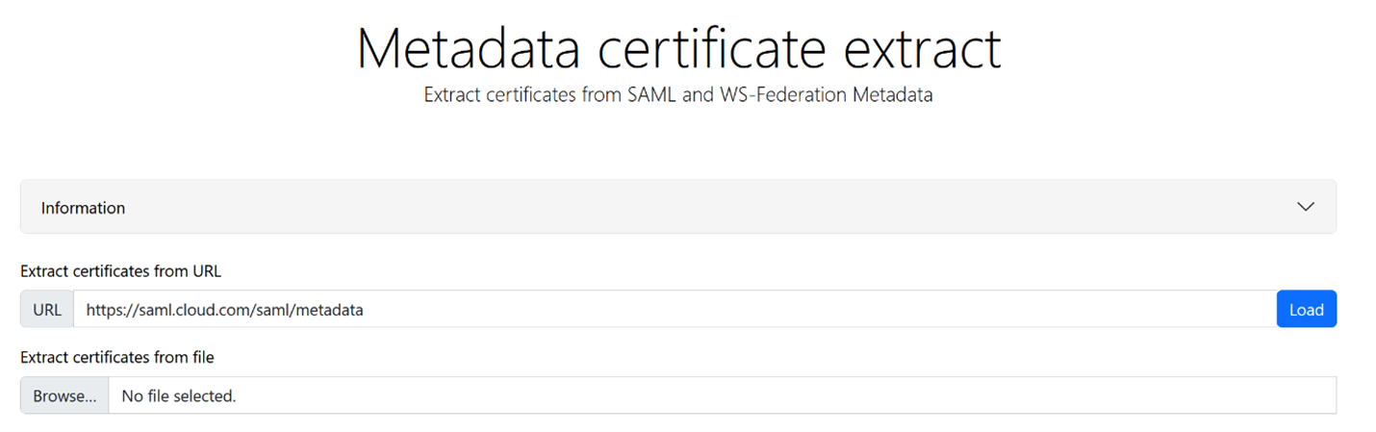
Task: Click the saml.cloud.com address text
Action: (224, 310)
